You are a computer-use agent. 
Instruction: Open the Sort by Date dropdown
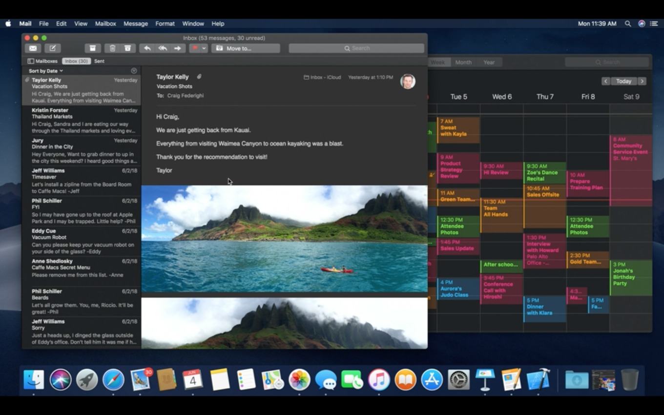pos(46,71)
